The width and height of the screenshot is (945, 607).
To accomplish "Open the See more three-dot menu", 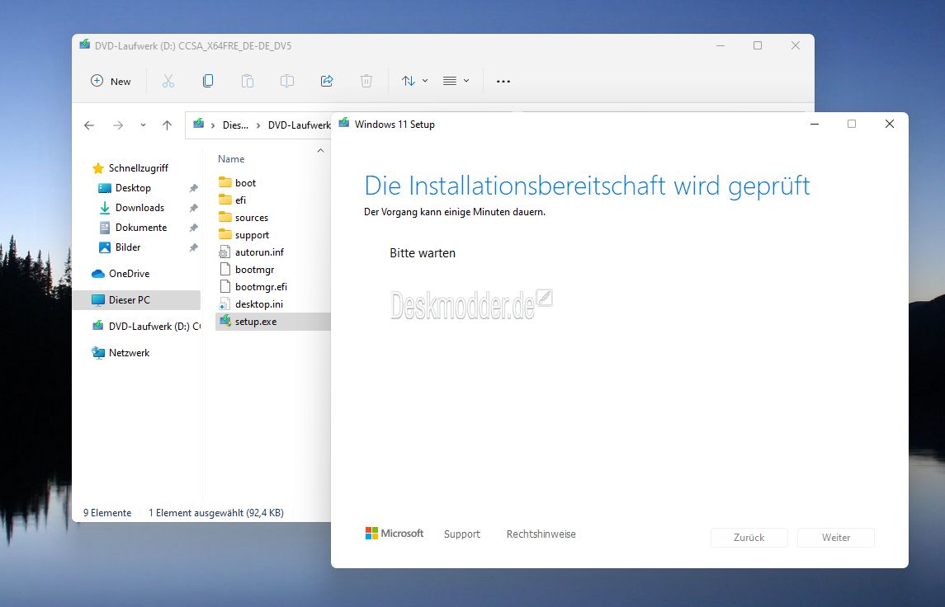I will coord(503,82).
